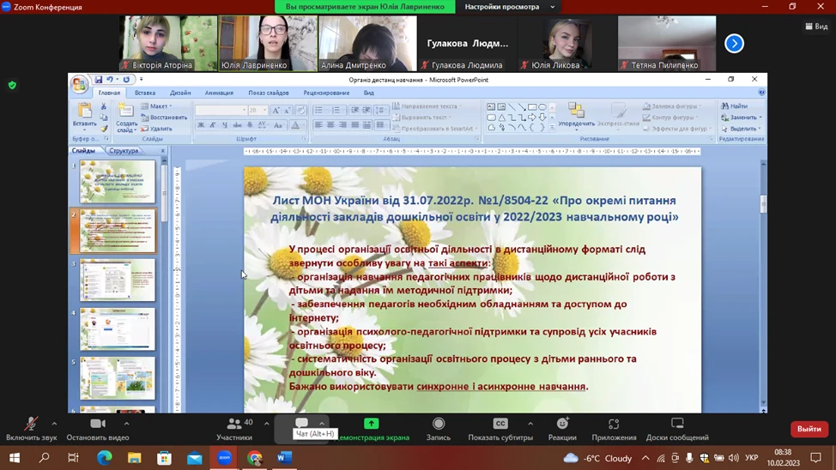Screen dimensions: 836x470
Task: Toggle text shadow S formatting
Action: pos(250,125)
